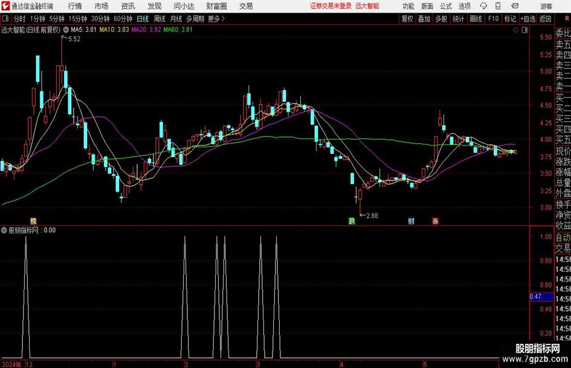Click the 叠加 overlay button

[x=424, y=19]
